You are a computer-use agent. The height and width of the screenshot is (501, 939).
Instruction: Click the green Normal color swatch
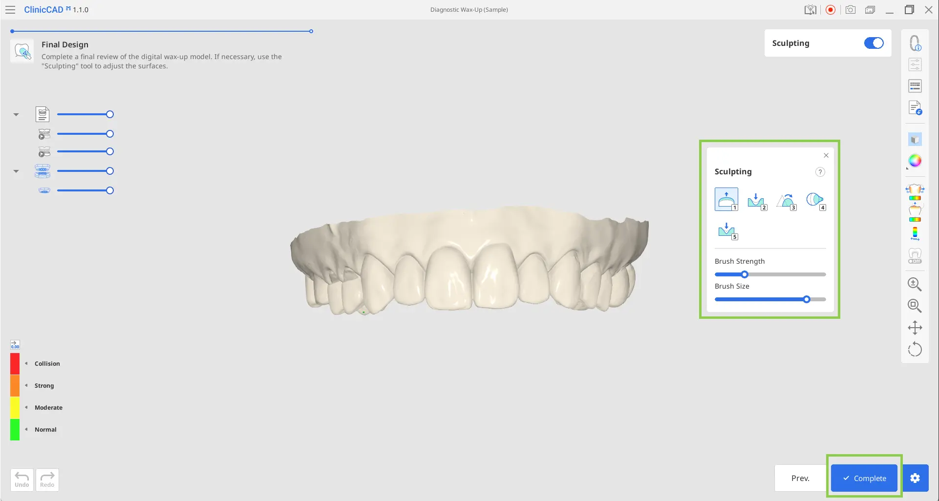click(x=15, y=429)
